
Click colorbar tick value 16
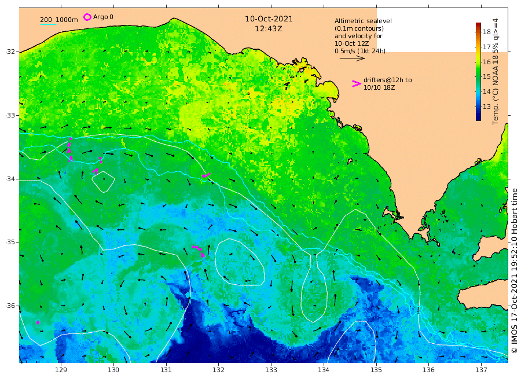pos(487,62)
